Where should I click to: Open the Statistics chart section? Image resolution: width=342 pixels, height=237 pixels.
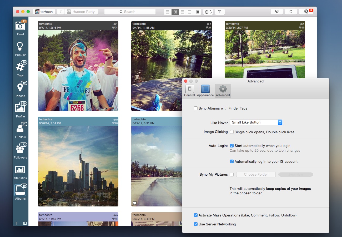click(x=20, y=172)
